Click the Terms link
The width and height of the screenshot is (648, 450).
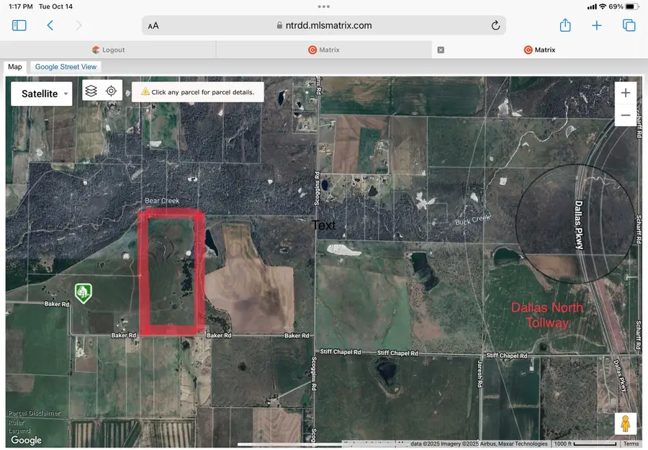631,444
